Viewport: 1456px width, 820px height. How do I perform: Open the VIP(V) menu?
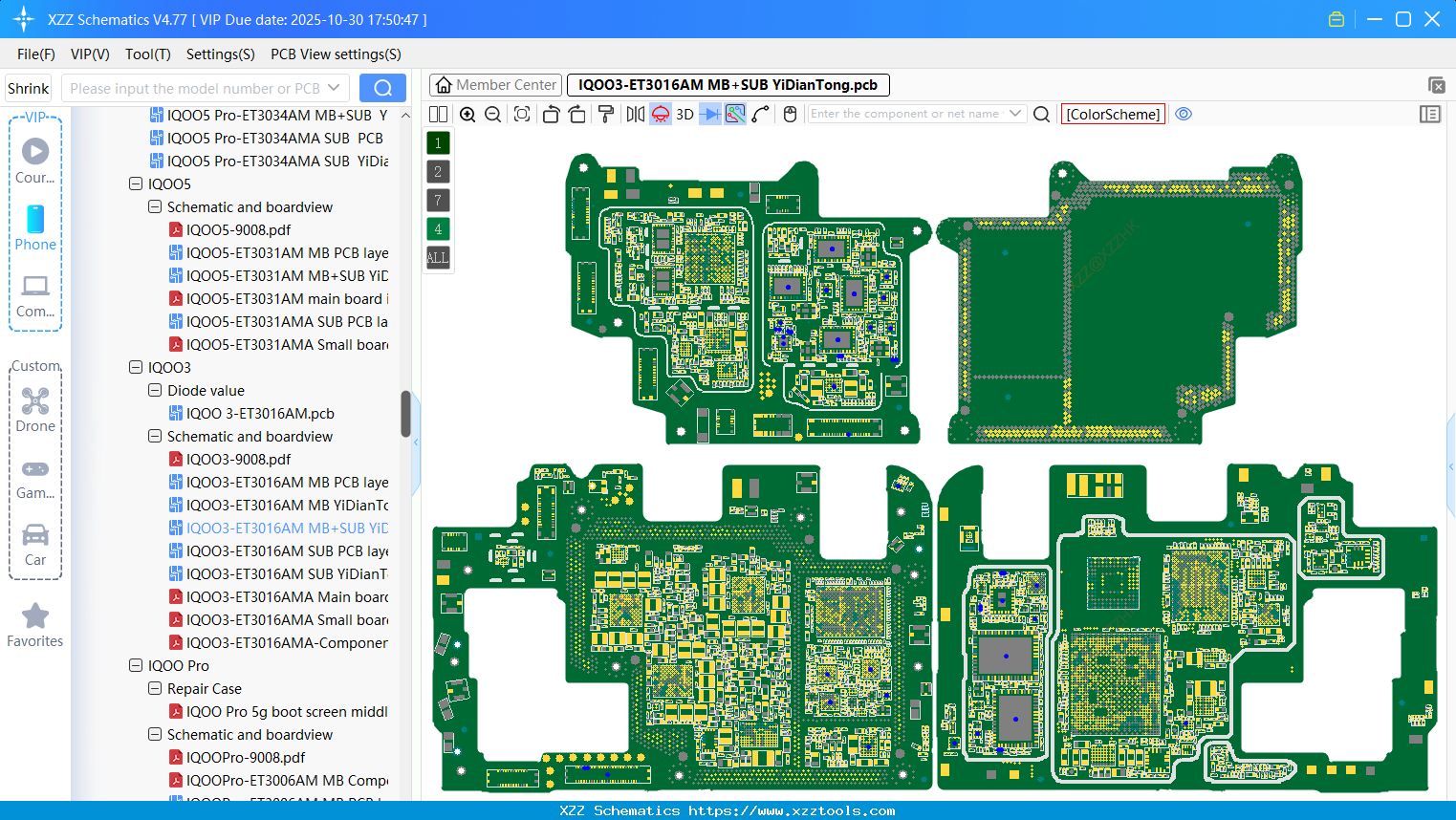[90, 54]
